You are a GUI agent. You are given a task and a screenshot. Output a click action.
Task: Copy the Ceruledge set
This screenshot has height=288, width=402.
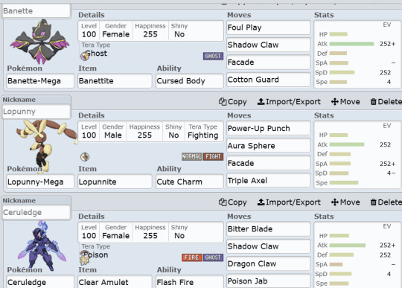click(x=232, y=202)
